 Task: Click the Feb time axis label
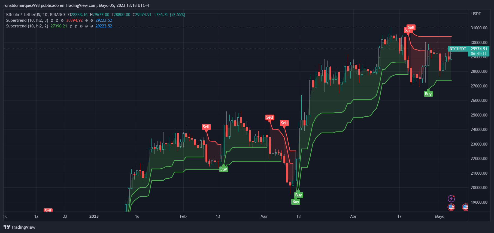pos(183,216)
